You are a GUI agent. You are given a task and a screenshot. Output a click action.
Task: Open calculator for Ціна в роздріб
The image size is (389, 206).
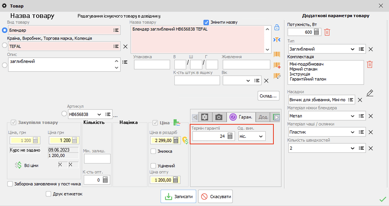click(x=175, y=141)
